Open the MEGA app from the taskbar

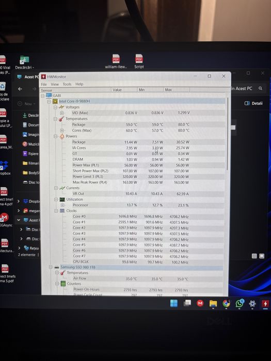(200, 303)
